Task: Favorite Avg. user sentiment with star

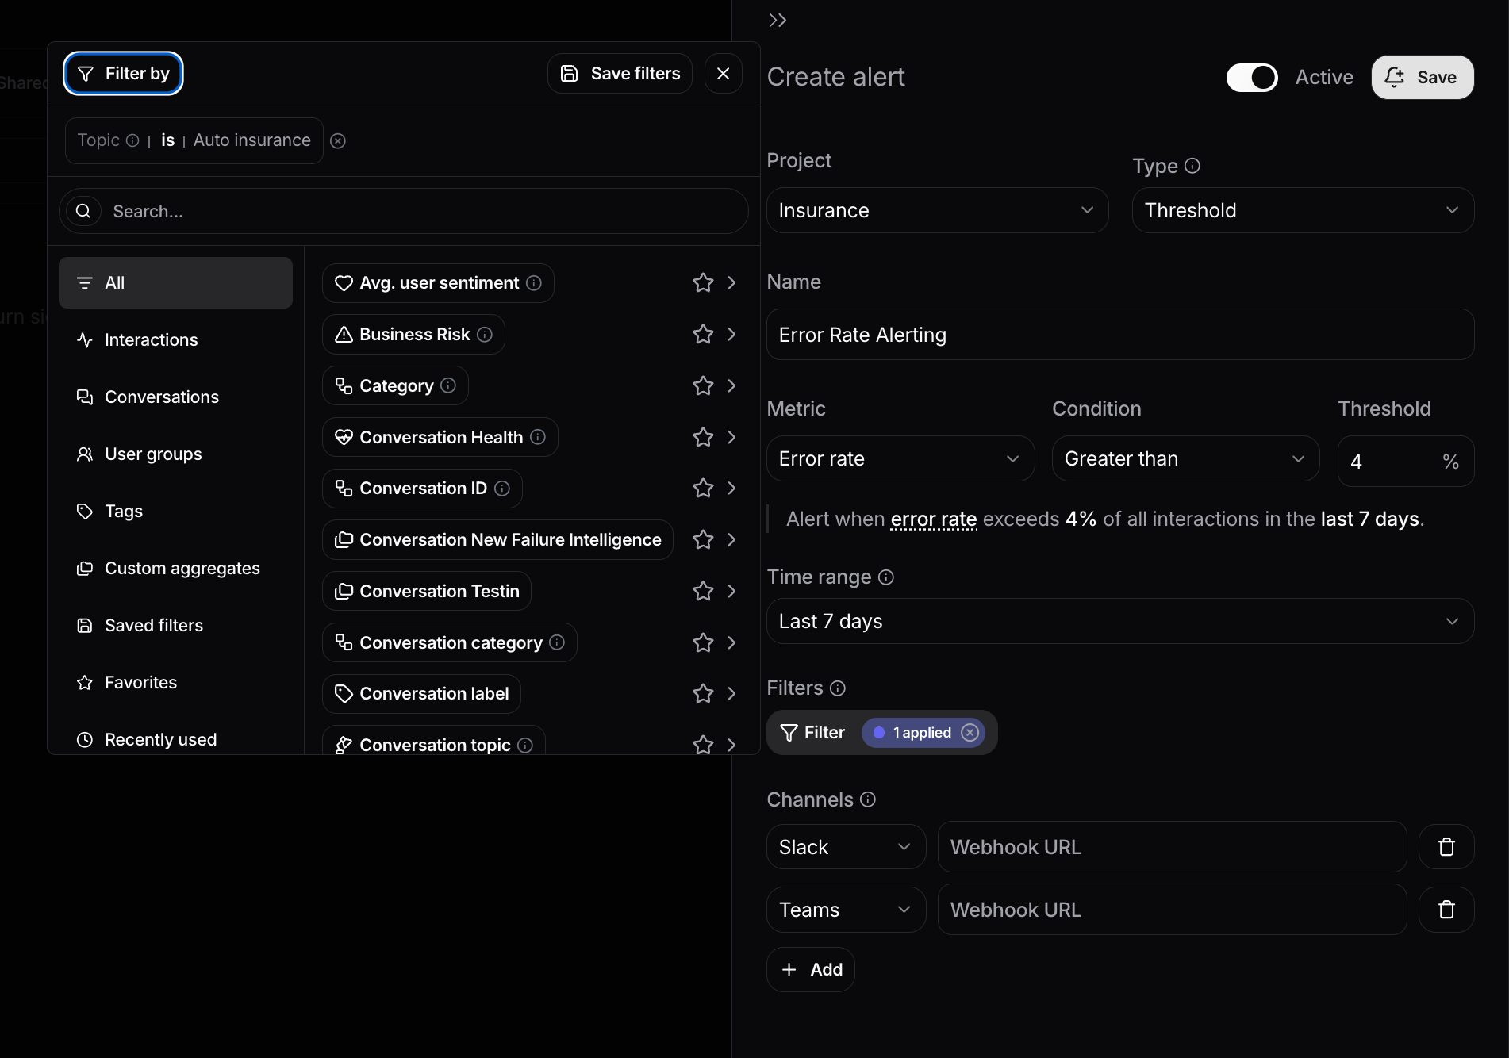Action: coord(703,283)
